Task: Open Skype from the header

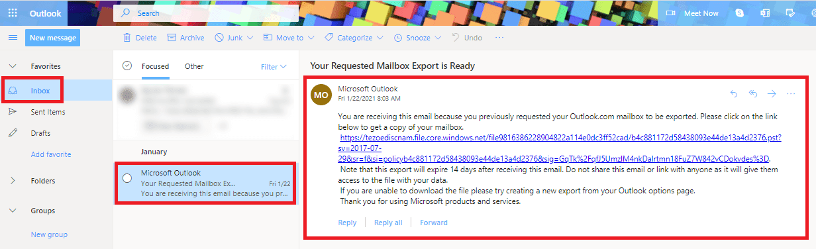Action: pyautogui.click(x=740, y=13)
